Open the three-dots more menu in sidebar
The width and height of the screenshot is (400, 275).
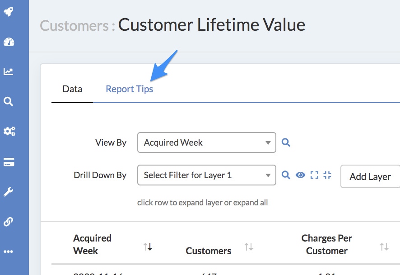click(9, 251)
